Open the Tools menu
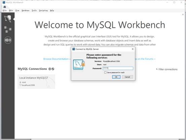The image size is (186, 140). (34, 10)
